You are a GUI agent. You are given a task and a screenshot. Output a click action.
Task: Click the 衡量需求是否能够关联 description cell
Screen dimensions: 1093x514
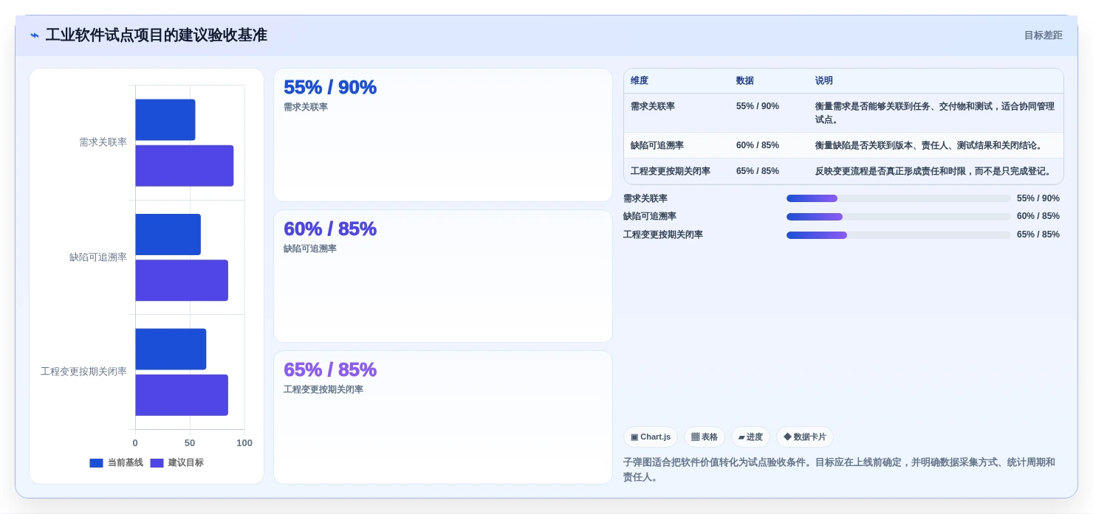pyautogui.click(x=935, y=113)
